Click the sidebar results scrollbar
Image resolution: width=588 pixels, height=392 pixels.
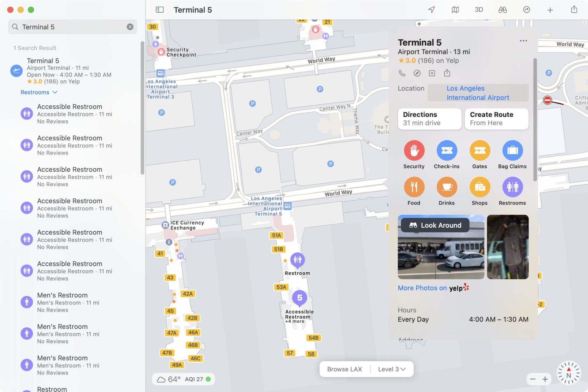click(x=142, y=108)
